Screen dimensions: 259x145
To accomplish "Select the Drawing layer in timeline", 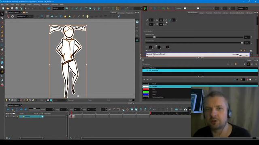I will pos(32,116).
